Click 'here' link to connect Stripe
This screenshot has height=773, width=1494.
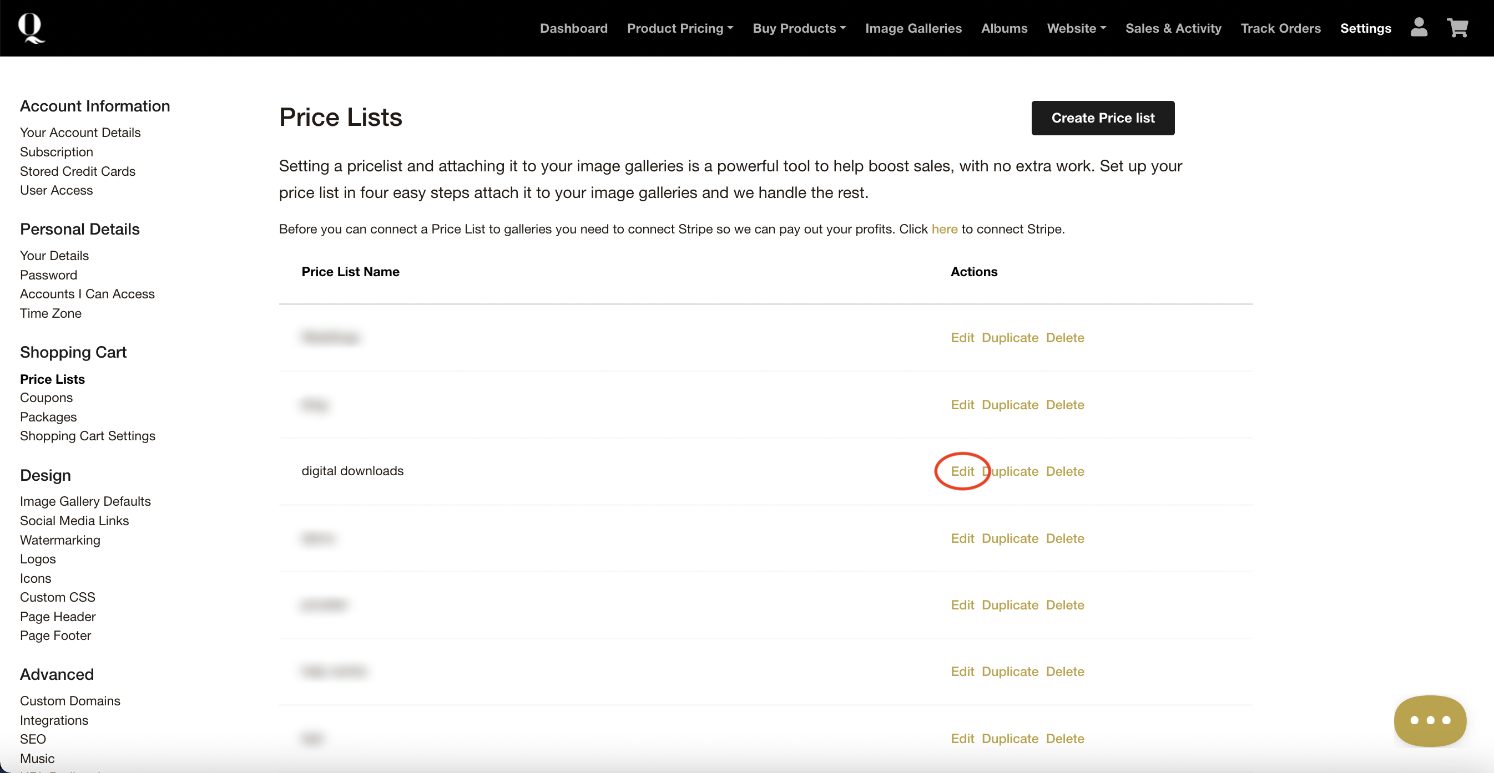pos(944,229)
